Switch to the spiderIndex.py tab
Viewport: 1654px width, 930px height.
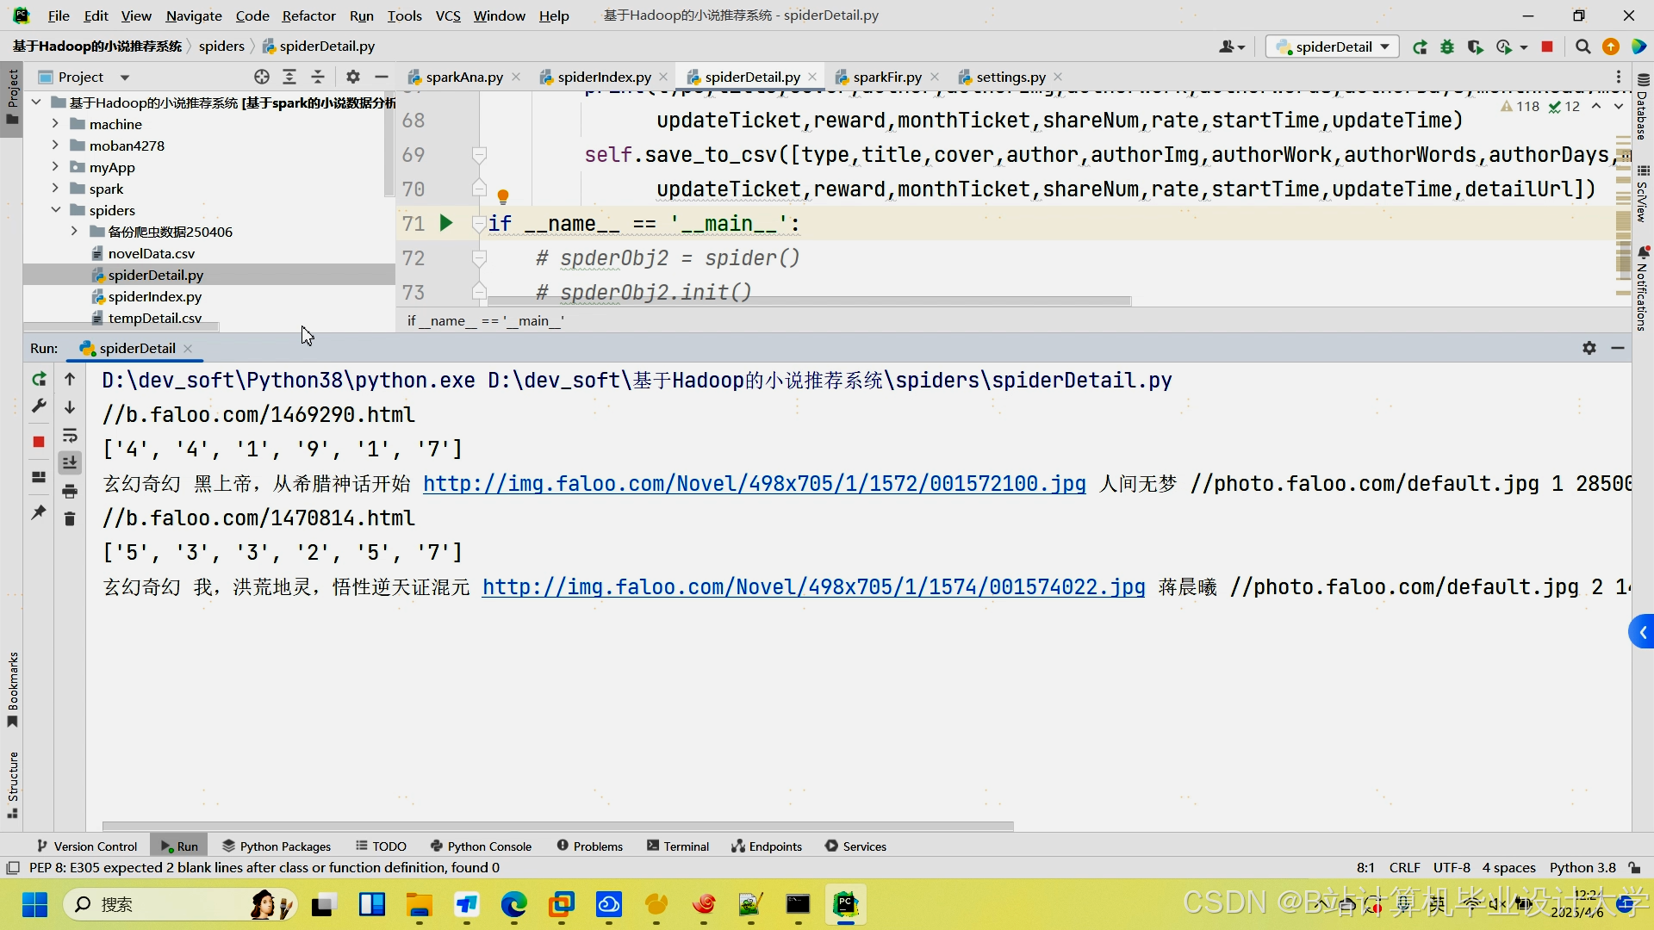[x=603, y=77]
